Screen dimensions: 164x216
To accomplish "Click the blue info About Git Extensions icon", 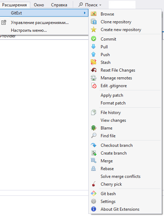I will tap(94, 209).
